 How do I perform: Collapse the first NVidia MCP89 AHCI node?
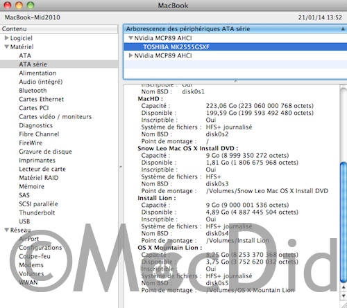point(130,38)
